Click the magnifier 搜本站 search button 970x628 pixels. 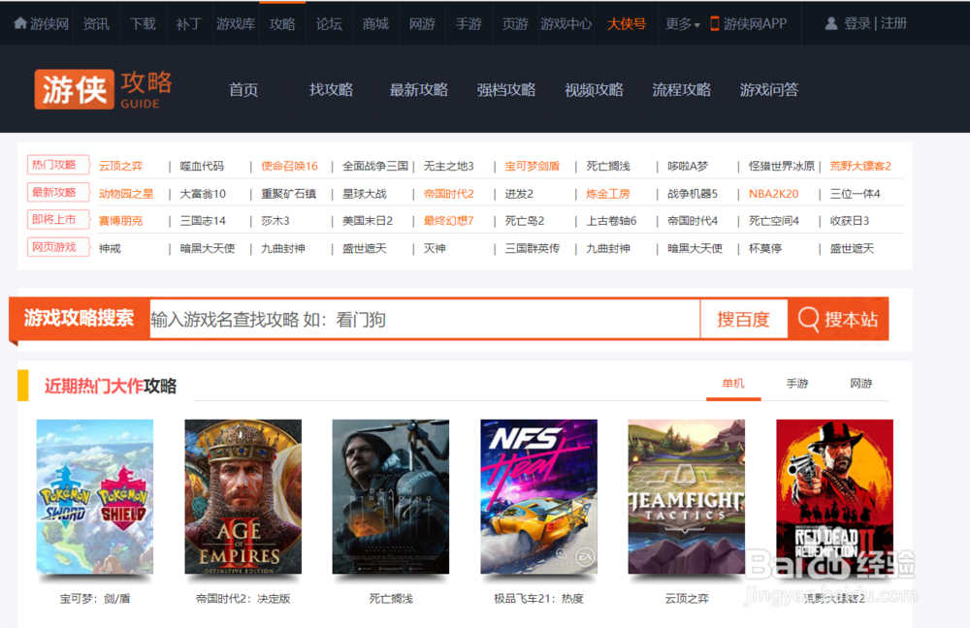(x=838, y=319)
